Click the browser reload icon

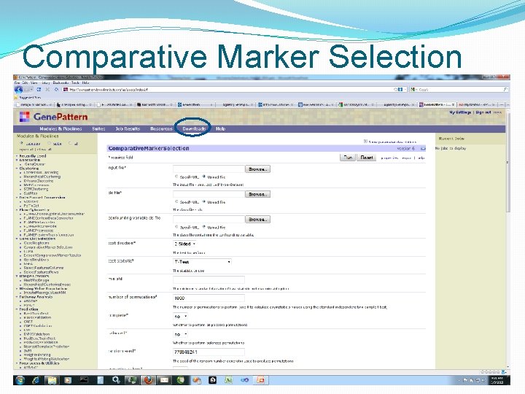click(39, 90)
